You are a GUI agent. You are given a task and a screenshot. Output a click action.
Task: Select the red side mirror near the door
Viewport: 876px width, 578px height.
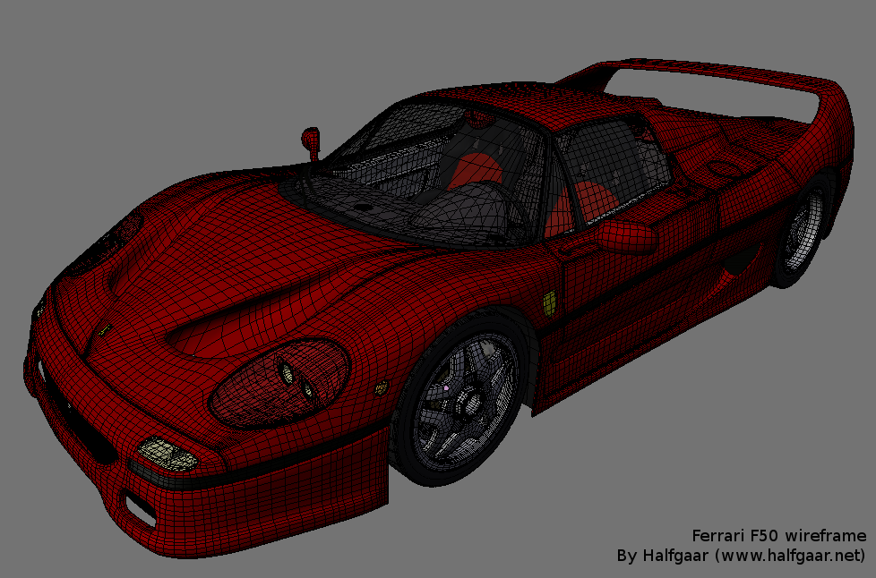(627, 236)
